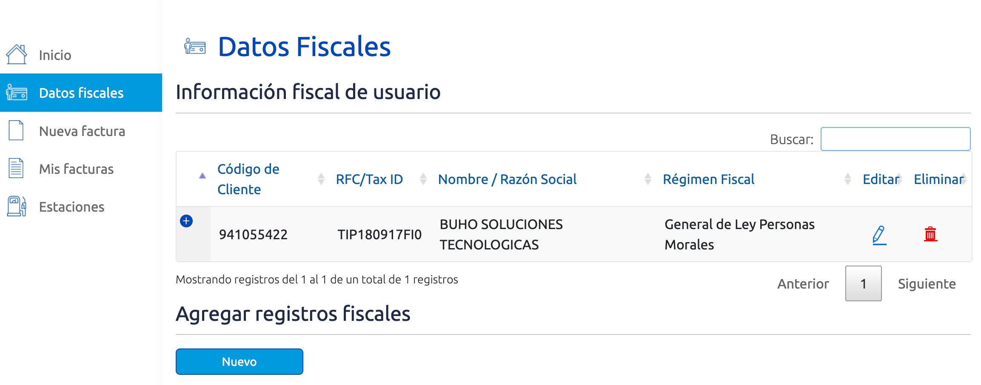Click the Datos Fiscales header badge icon
The height and width of the screenshot is (385, 981).
coord(195,47)
